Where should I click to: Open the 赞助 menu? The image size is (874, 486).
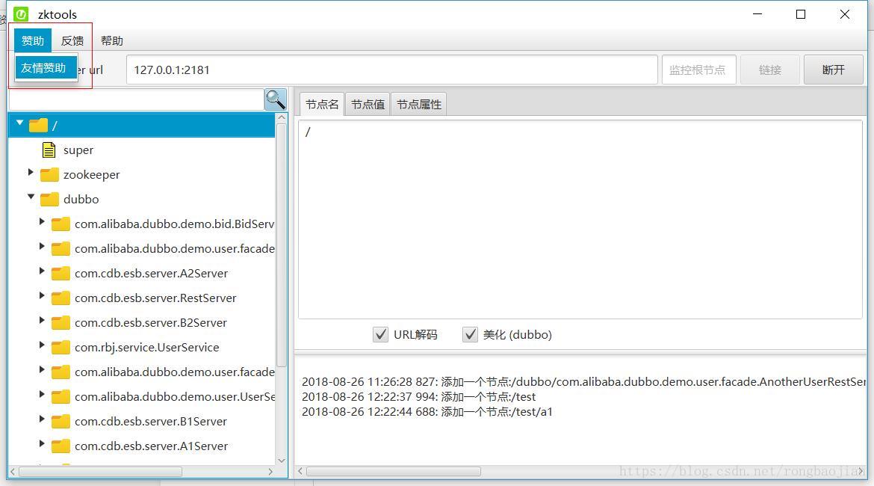(33, 40)
